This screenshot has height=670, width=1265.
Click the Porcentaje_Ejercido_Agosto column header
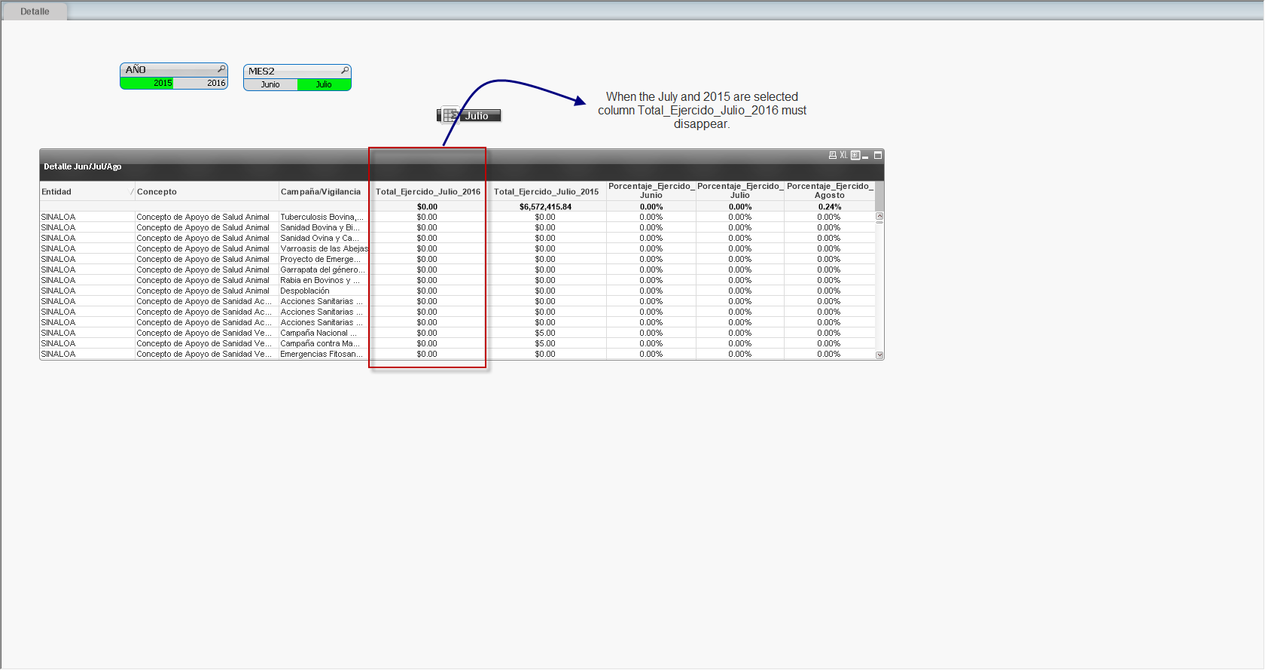click(x=830, y=190)
